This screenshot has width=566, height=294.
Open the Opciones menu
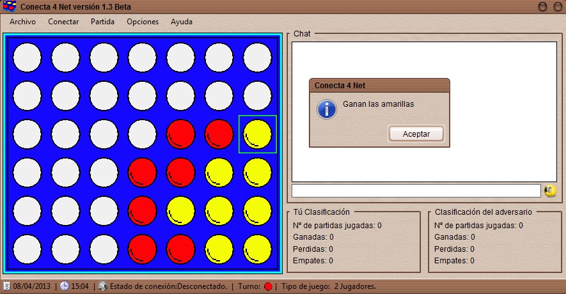tap(143, 22)
